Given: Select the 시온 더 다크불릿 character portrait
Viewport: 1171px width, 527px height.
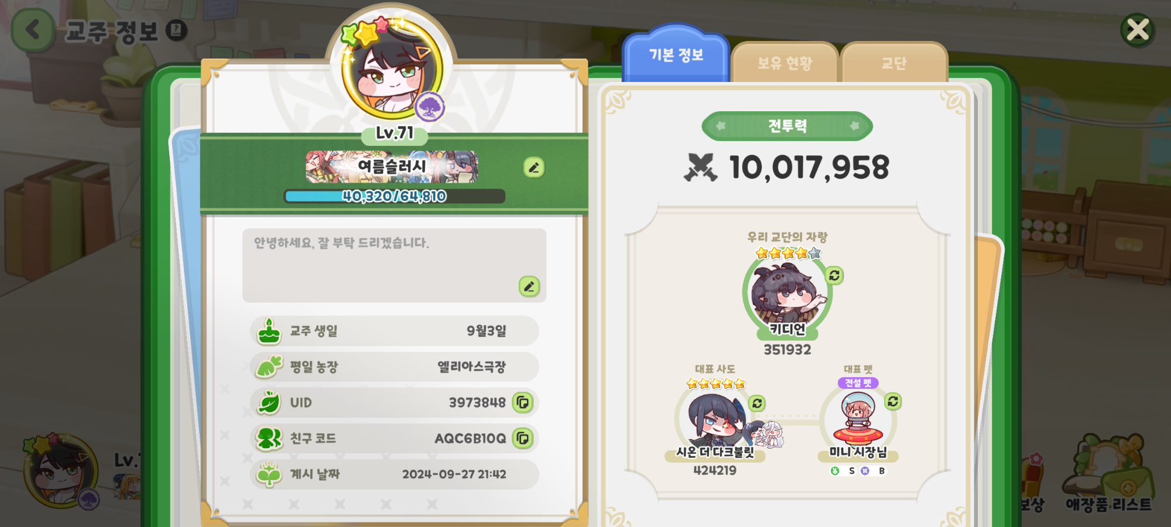Looking at the screenshot, I should click(715, 418).
